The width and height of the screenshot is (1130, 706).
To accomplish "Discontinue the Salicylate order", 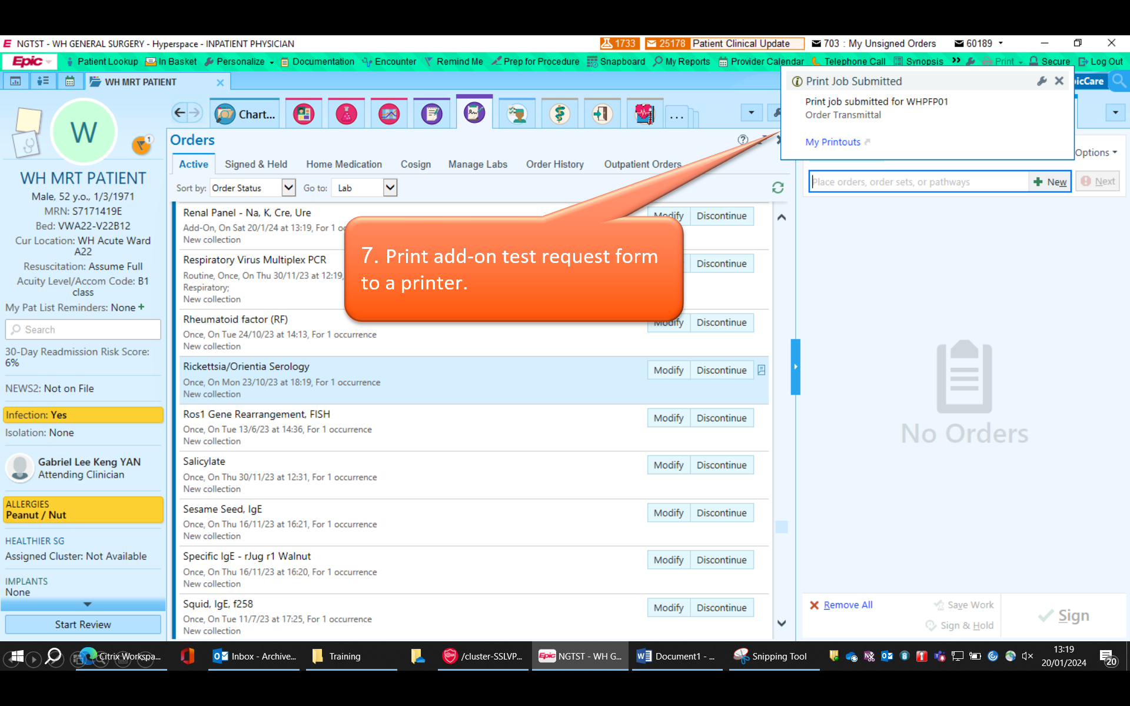I will [x=721, y=465].
